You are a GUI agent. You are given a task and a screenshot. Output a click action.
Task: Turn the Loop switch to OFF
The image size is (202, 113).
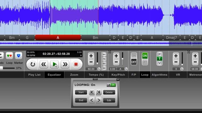pyautogui.click(x=145, y=62)
